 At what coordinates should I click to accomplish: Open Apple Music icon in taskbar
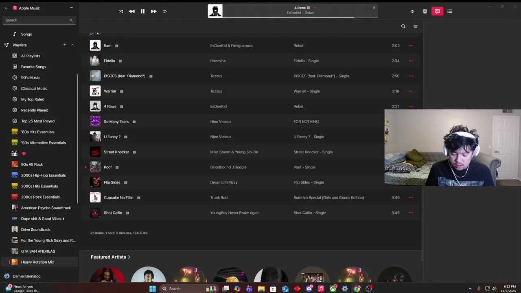321,289
